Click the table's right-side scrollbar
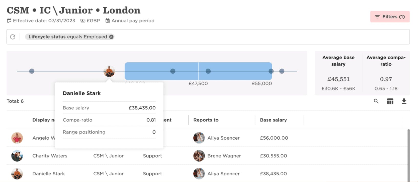The height and width of the screenshot is (182, 418). coord(409,153)
